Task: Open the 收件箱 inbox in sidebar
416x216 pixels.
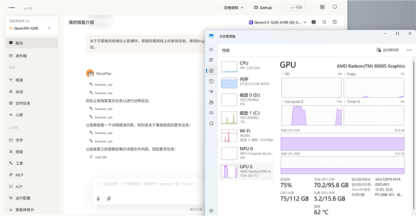Action: pos(32,56)
